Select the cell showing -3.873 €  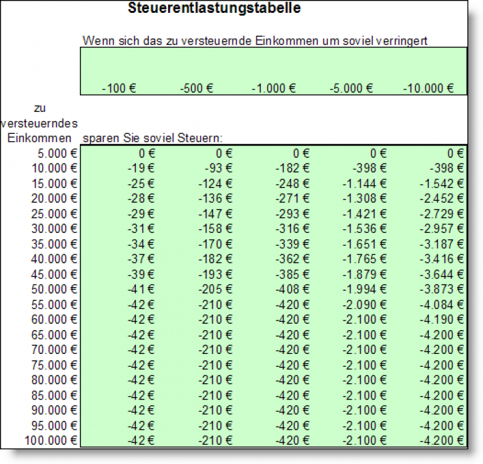tap(445, 289)
